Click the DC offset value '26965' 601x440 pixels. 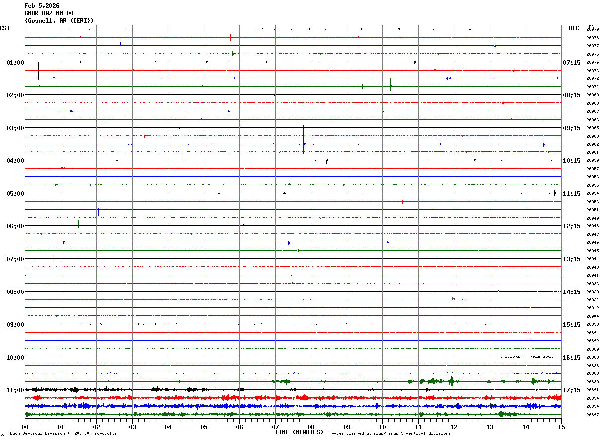[x=592, y=128]
